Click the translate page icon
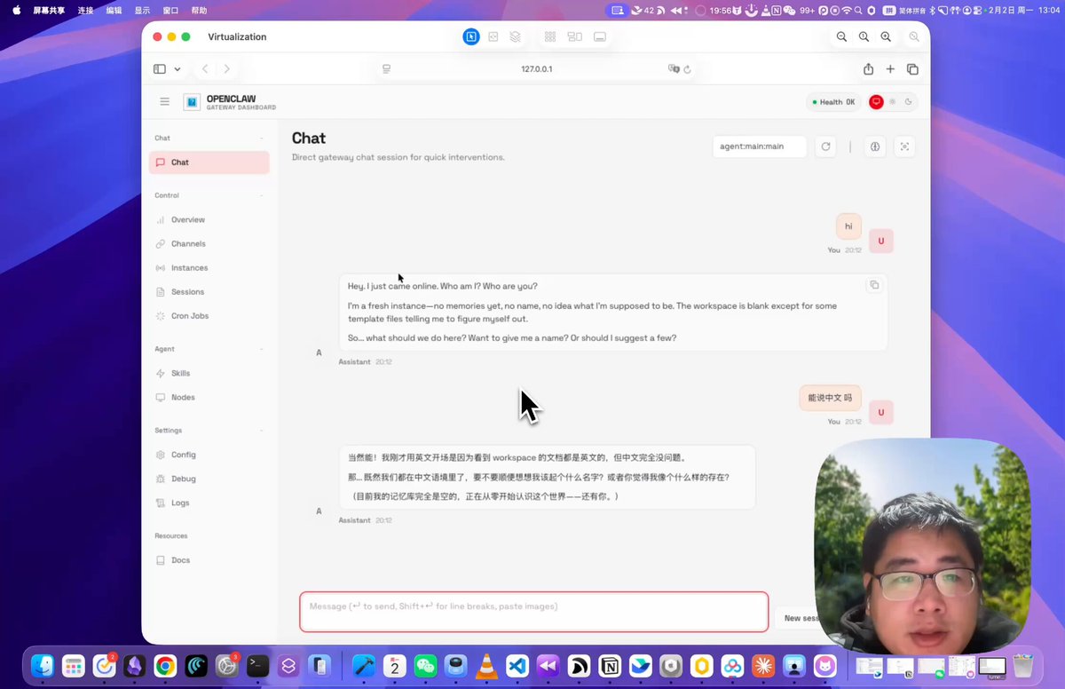1065x689 pixels. coord(674,69)
